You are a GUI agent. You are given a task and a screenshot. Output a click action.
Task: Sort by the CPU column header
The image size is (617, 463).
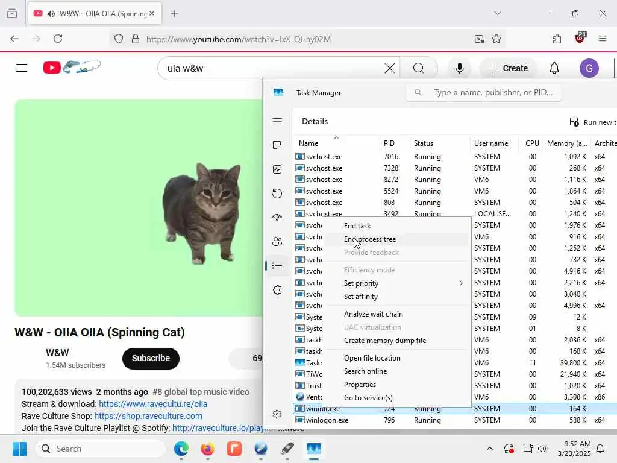pos(530,143)
